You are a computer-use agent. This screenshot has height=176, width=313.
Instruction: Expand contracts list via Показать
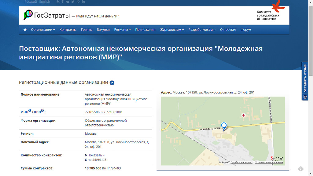[x=96, y=155]
